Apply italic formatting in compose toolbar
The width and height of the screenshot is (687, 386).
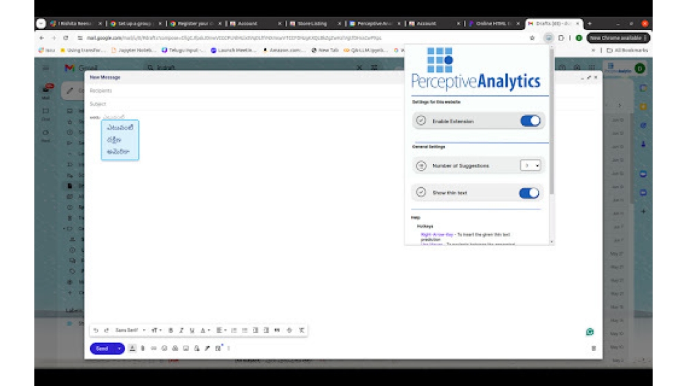(181, 330)
